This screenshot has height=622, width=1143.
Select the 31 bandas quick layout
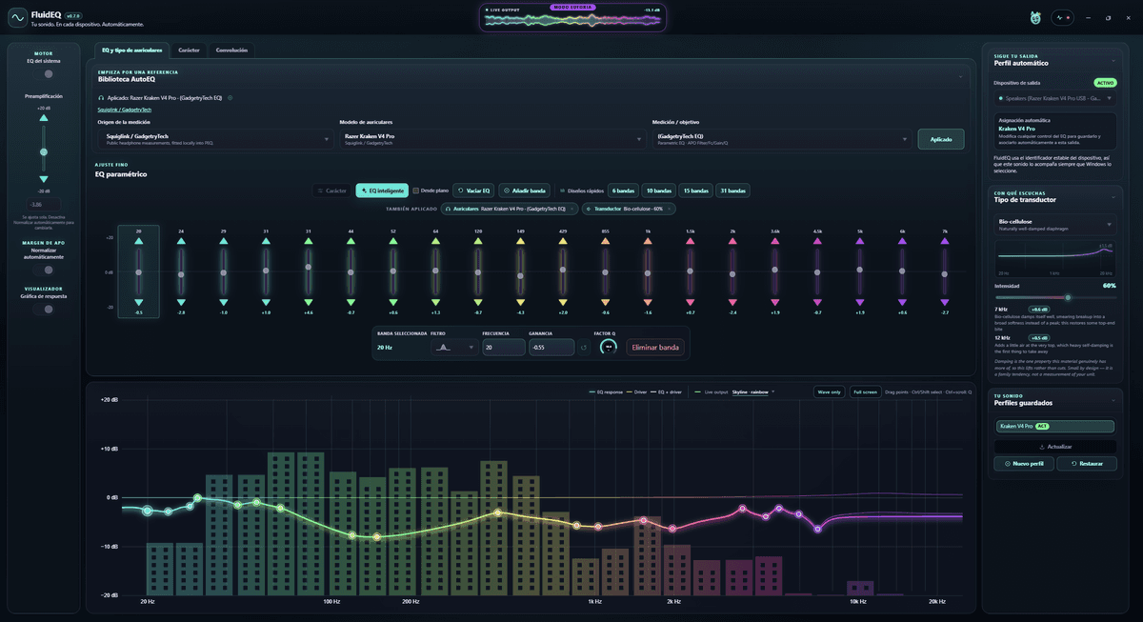click(732, 191)
